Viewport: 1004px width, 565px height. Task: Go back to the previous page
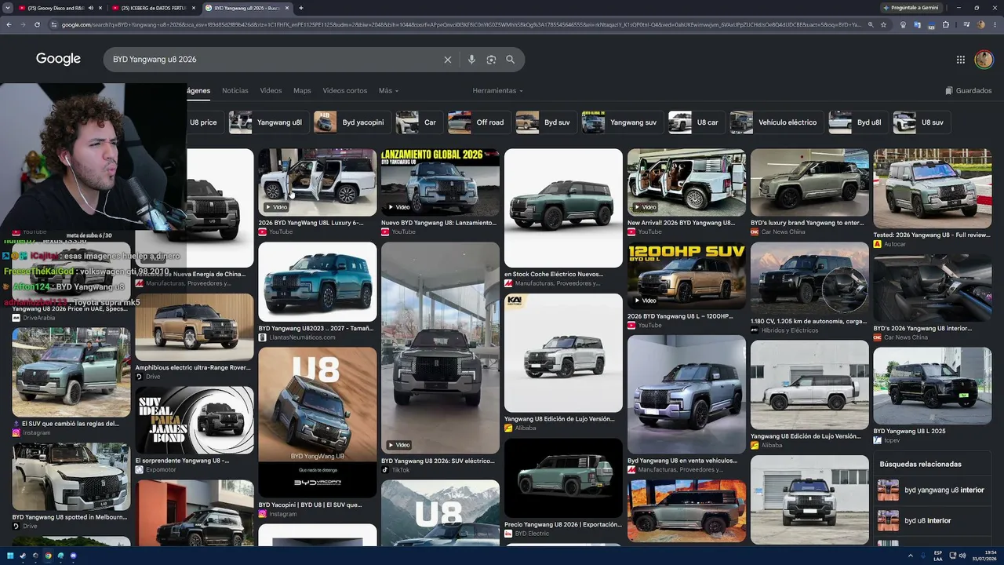point(9,24)
